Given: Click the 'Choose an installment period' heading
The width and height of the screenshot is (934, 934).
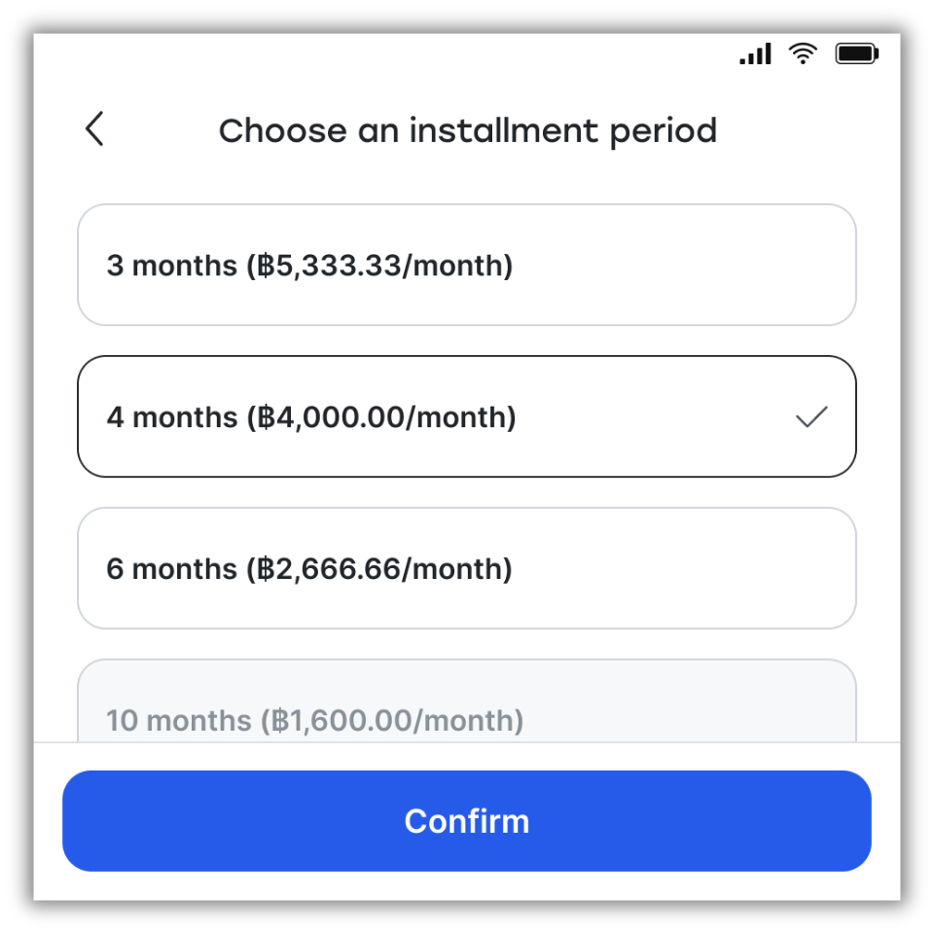Looking at the screenshot, I should pyautogui.click(x=468, y=131).
